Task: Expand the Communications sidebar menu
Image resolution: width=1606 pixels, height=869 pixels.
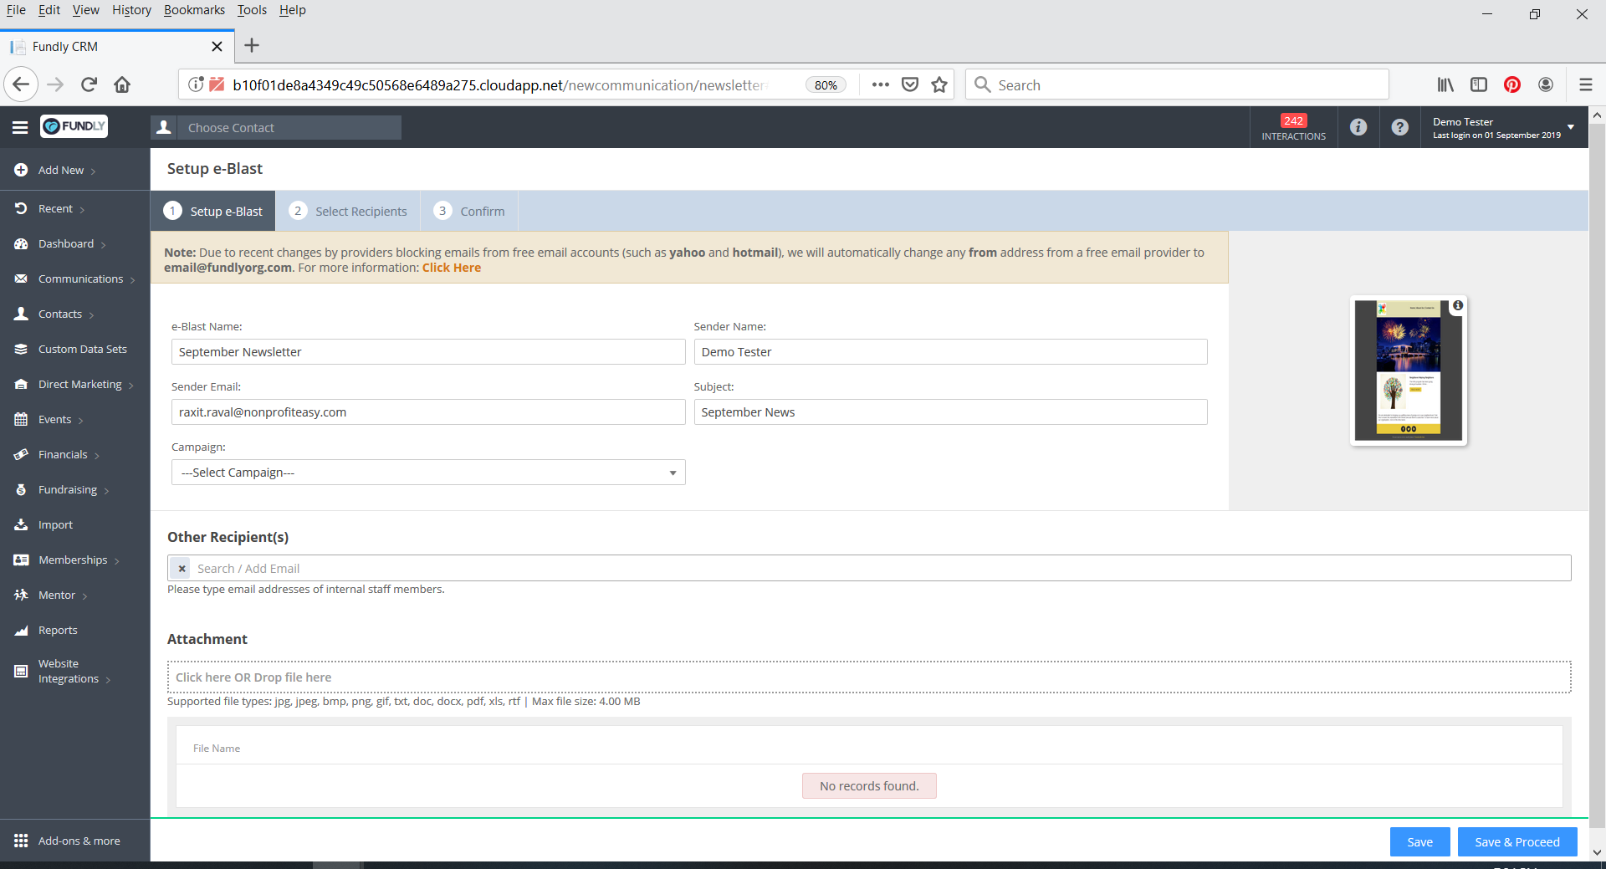Action: click(80, 279)
